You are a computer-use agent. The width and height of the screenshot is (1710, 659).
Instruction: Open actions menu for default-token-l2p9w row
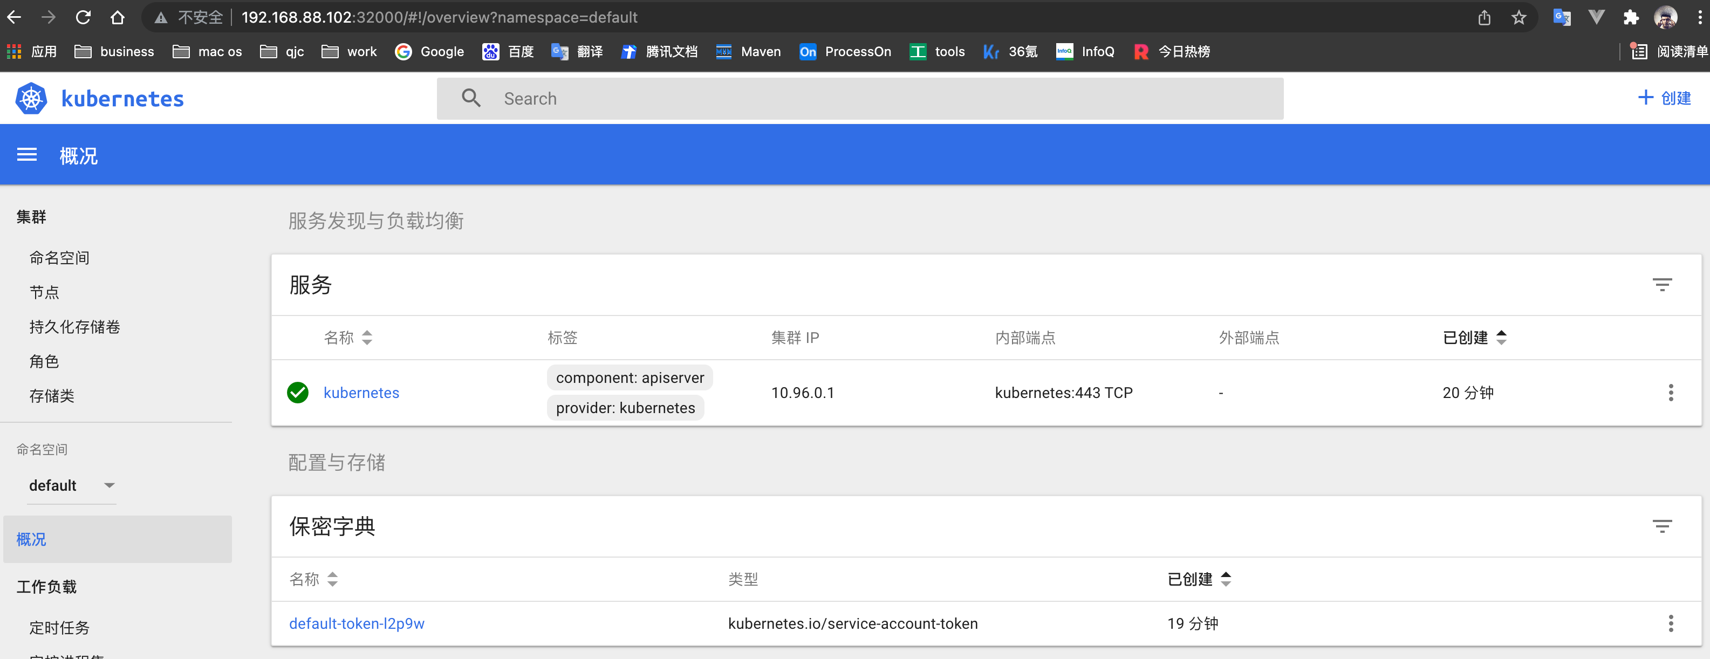[1671, 623]
